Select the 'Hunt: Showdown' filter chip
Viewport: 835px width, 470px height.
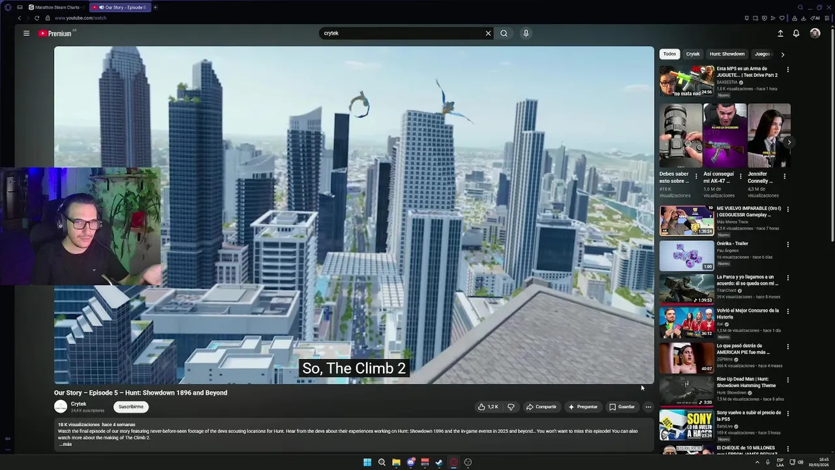[x=727, y=54]
